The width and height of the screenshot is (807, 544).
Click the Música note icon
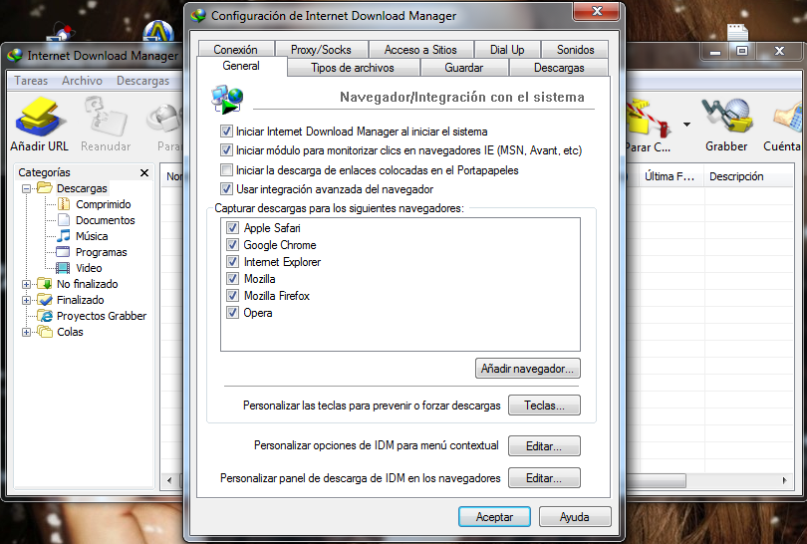pos(64,236)
